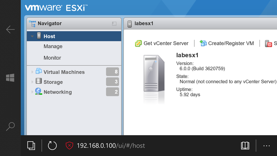Click the Networking globe icon
This screenshot has width=277, height=156.
point(38,91)
